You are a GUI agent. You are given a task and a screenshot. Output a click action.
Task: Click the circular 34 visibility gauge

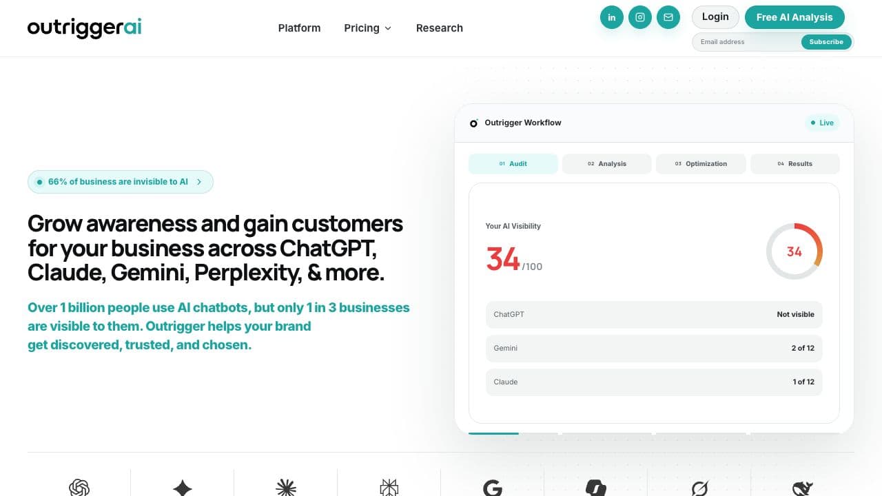pos(794,251)
